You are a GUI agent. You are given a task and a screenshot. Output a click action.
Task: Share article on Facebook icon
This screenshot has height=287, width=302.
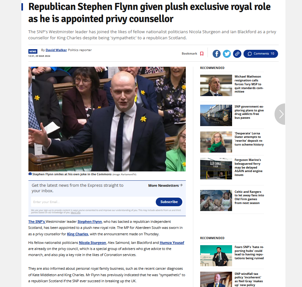[216, 54]
